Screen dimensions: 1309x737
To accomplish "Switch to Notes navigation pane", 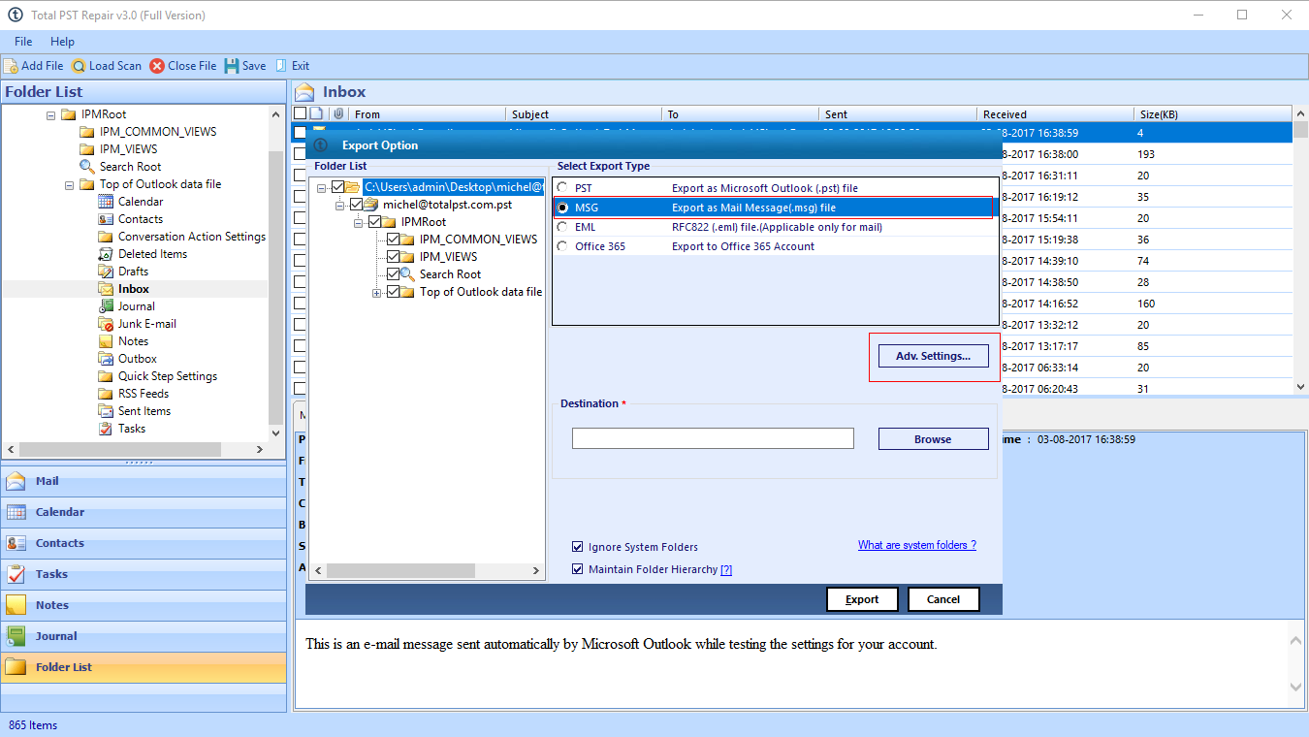I will coord(144,605).
